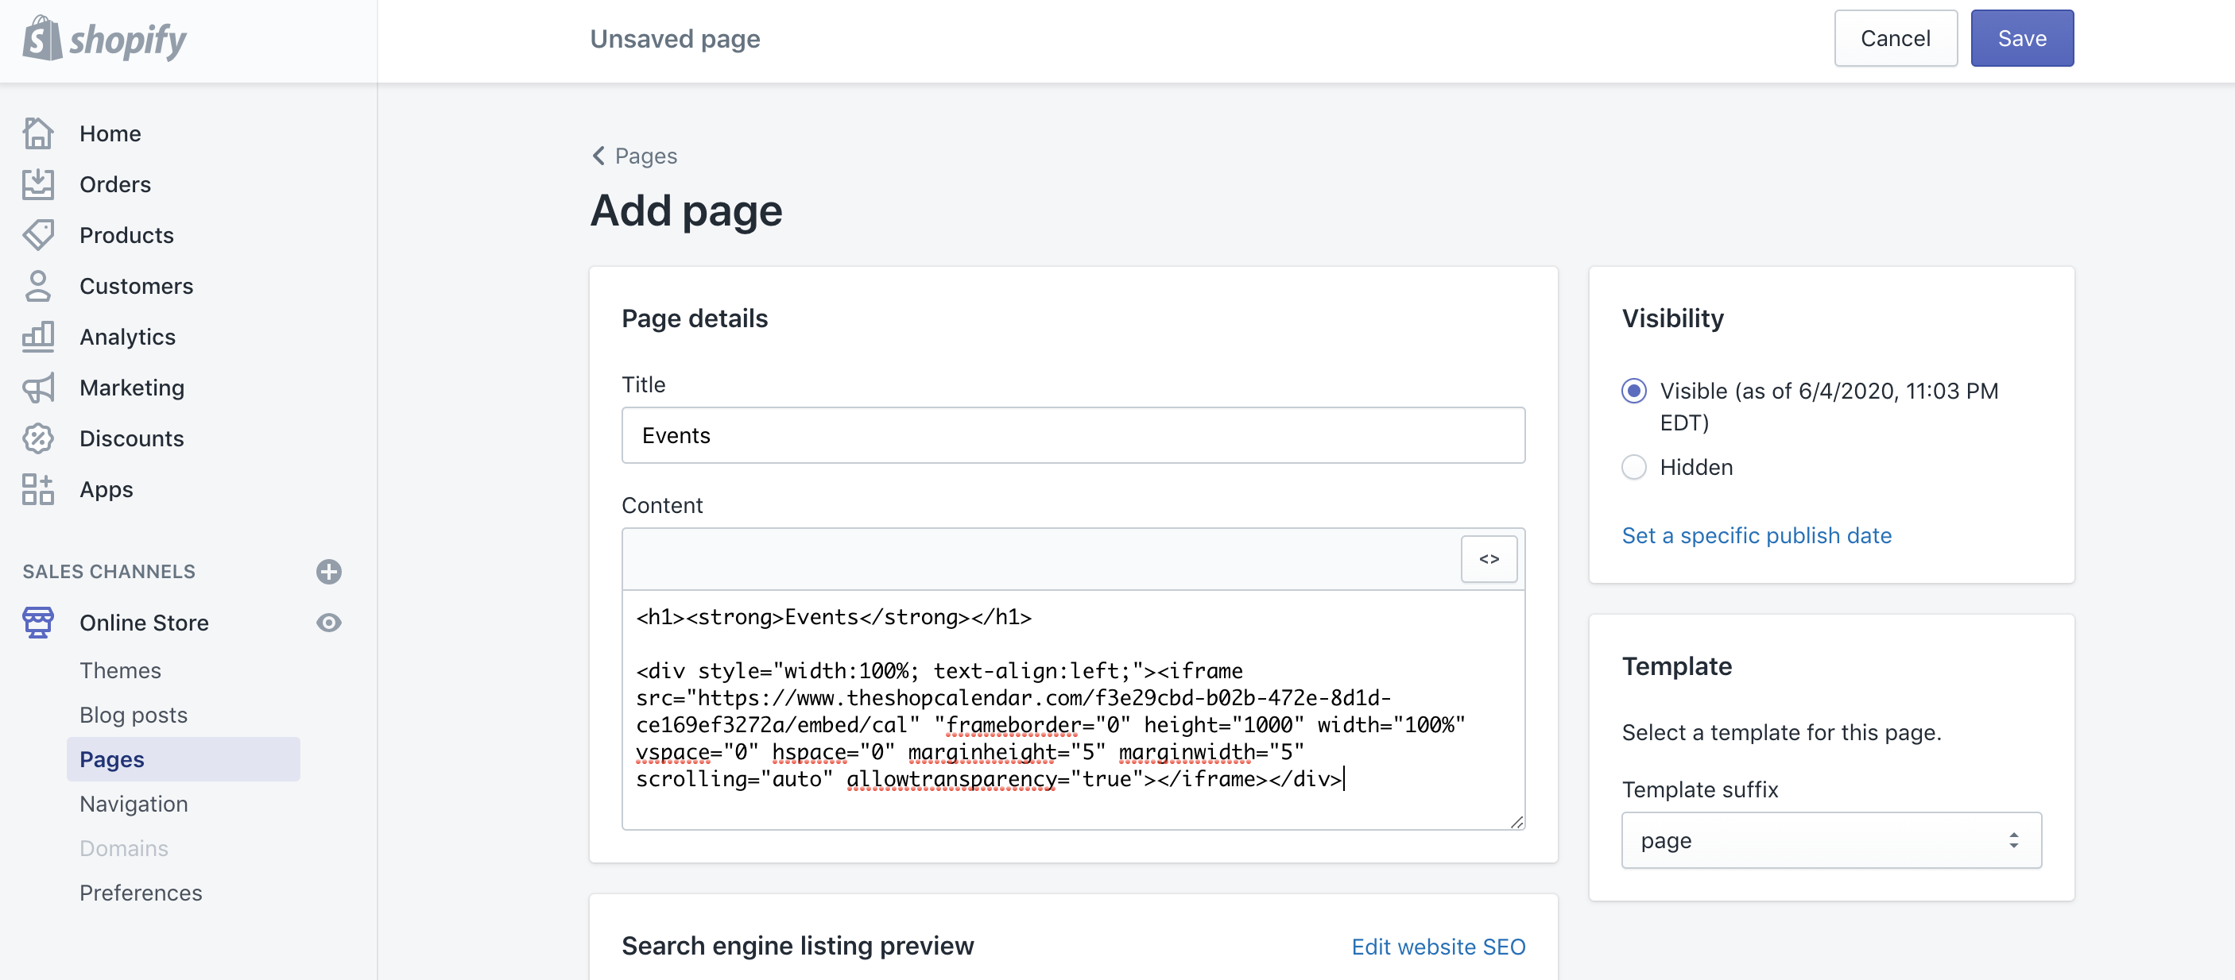The height and width of the screenshot is (980, 2235).
Task: Click the Products tag icon
Action: coord(38,235)
